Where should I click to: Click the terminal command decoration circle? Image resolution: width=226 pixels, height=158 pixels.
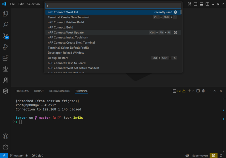pos(14,122)
